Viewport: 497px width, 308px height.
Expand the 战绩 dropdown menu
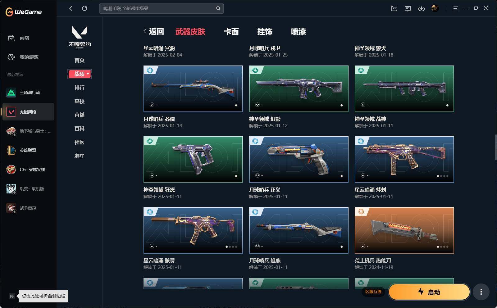(x=80, y=74)
